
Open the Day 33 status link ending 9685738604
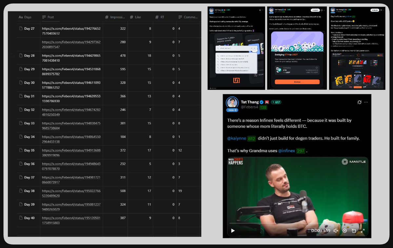click(71, 125)
